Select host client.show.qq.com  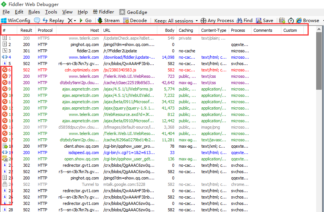pos(81,146)
